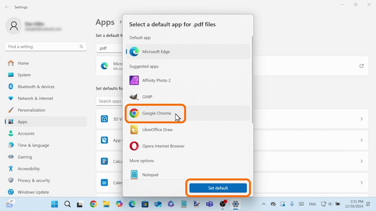Screen dimensions: 376x211
Task: Open ENG language switcher
Action: 312,204
